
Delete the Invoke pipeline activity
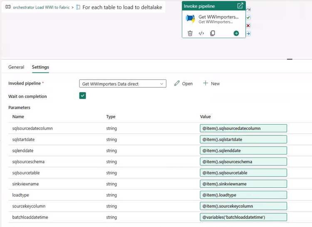point(190,33)
